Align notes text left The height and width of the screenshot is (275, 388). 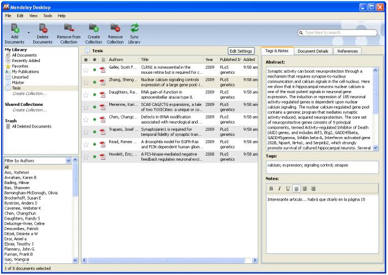(296, 189)
